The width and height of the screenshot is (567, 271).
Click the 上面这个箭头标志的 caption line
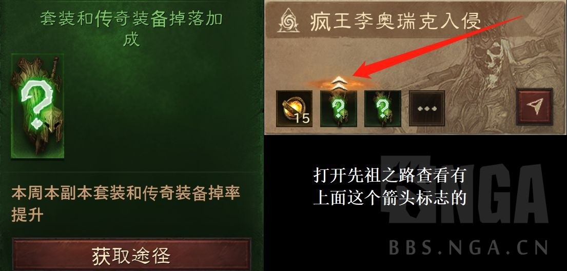pyautogui.click(x=389, y=198)
